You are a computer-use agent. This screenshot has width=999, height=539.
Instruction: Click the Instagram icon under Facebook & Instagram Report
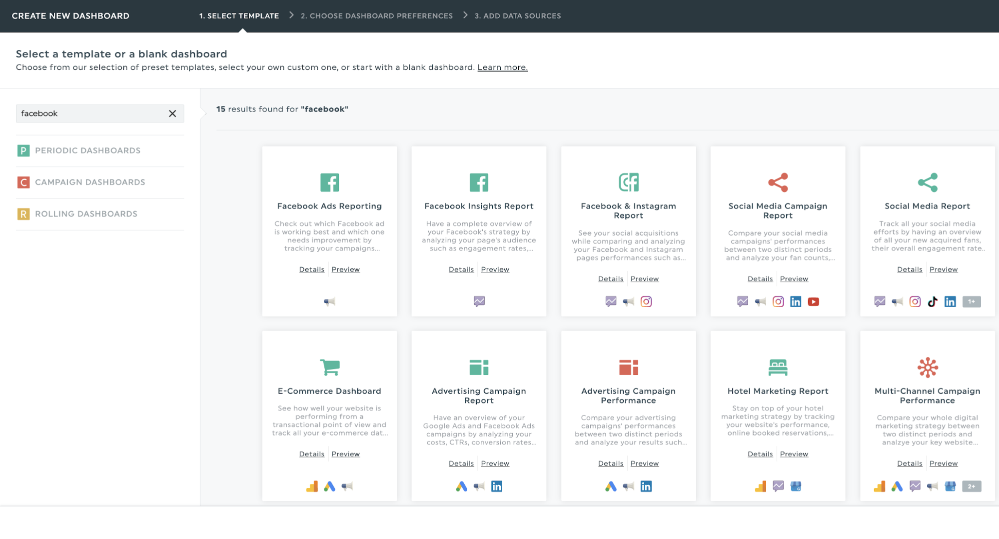pos(646,301)
